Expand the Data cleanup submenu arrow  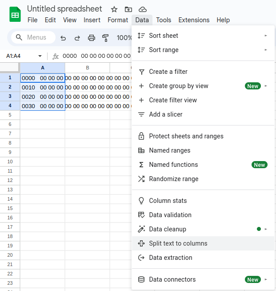coord(266,229)
